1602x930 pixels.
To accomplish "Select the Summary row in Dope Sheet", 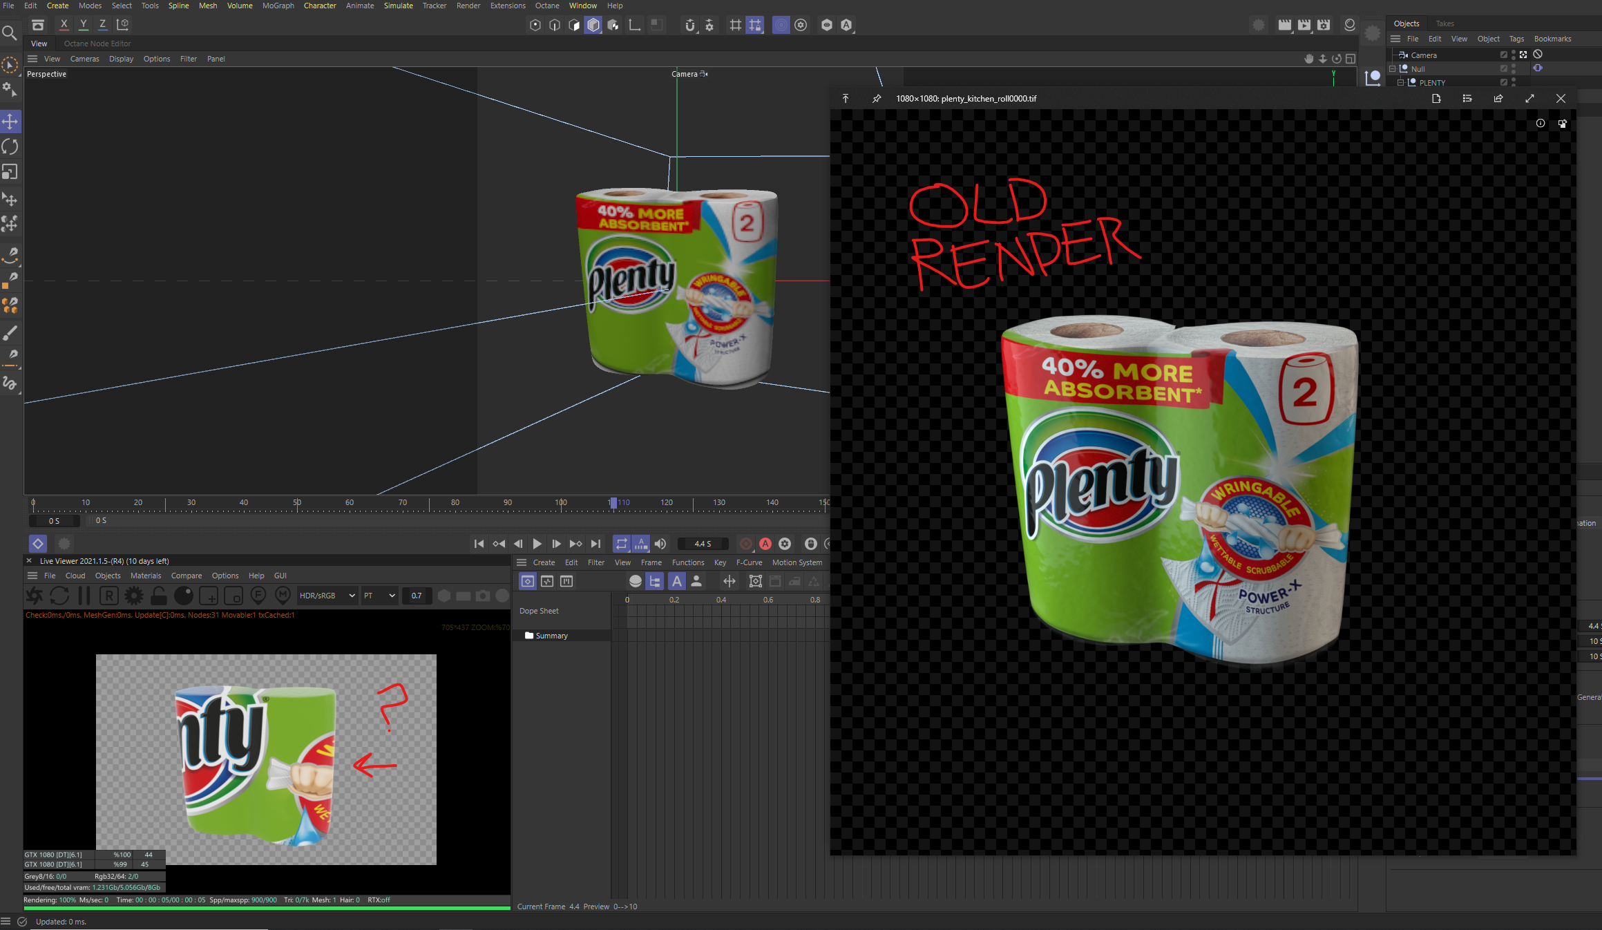I will [x=563, y=636].
